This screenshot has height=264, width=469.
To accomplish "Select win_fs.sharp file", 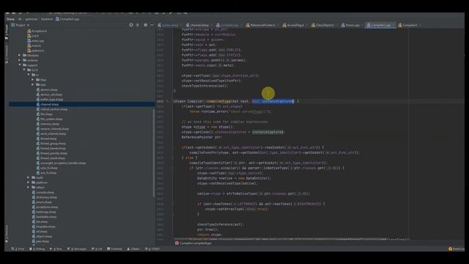I will click(46, 173).
